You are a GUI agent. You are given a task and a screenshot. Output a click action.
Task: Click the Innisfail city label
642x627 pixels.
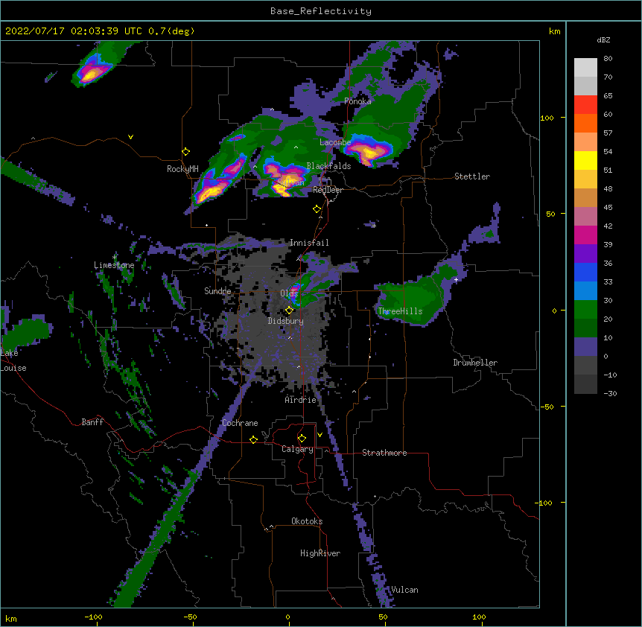[309, 243]
